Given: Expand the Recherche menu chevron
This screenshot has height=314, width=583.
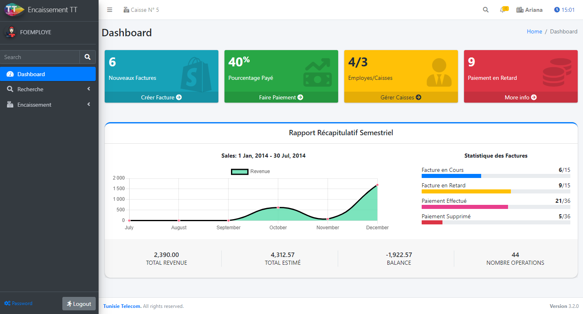Looking at the screenshot, I should click(88, 89).
